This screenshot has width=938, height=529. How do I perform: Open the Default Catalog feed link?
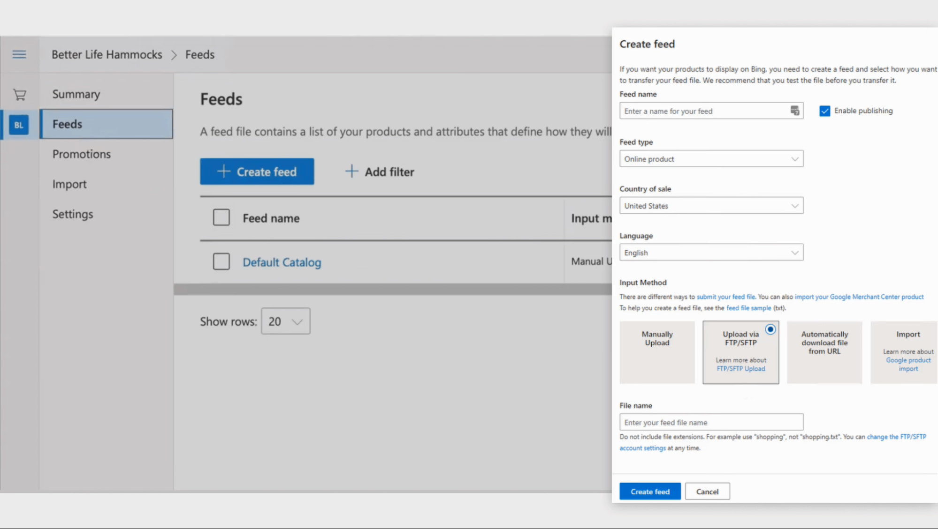282,262
